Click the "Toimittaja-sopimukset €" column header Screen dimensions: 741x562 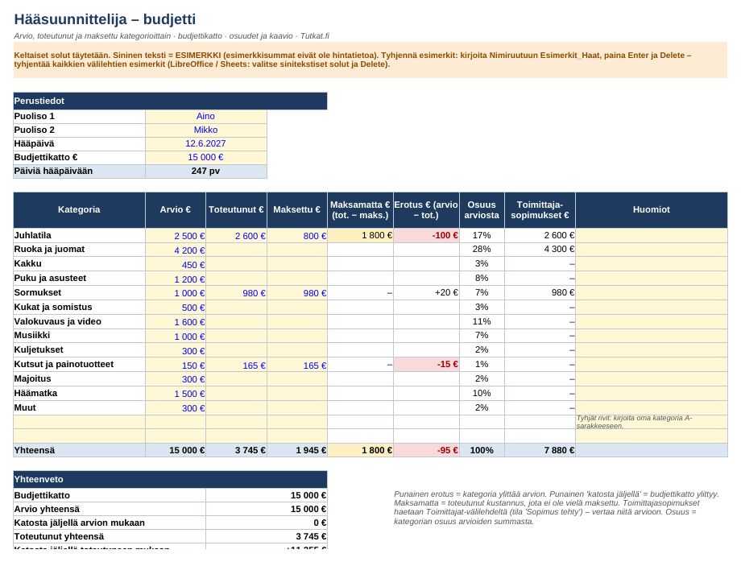tap(540, 209)
